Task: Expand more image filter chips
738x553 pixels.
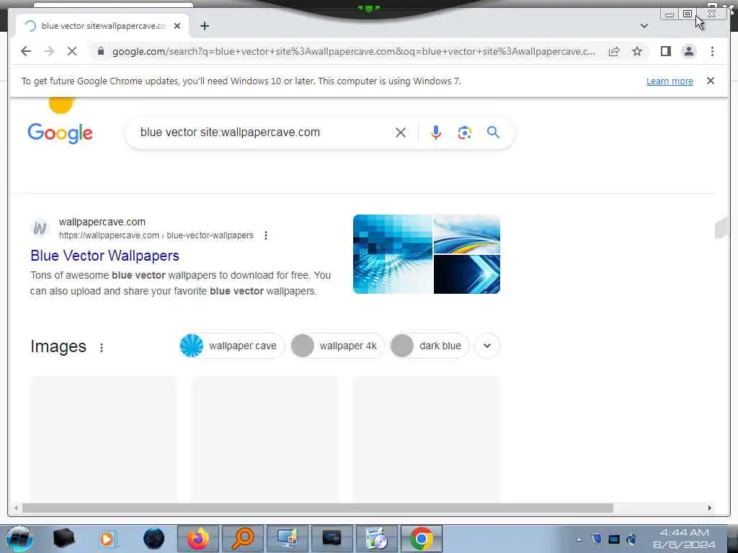Action: tap(487, 346)
